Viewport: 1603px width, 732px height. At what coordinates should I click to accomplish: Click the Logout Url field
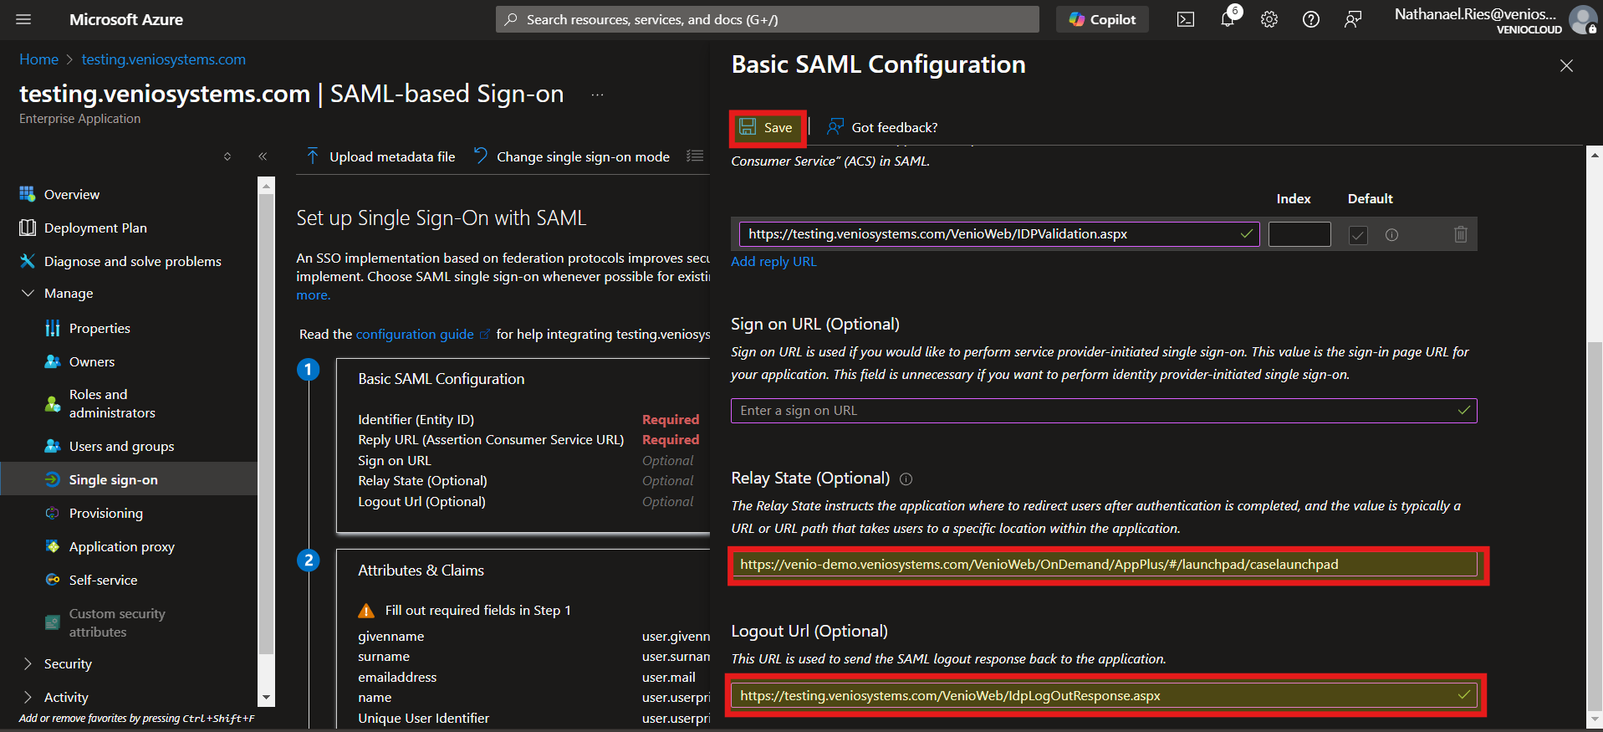click(1104, 696)
